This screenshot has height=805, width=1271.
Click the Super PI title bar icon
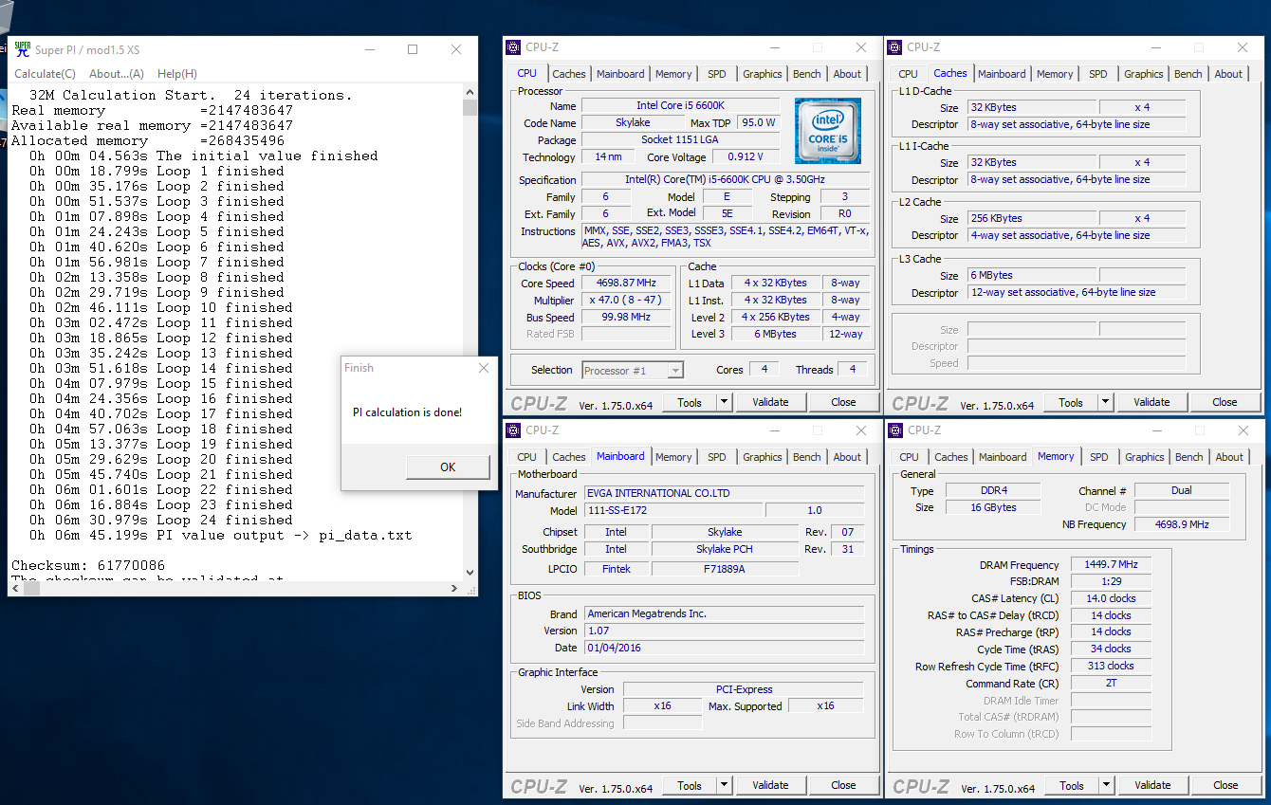pyautogui.click(x=22, y=49)
